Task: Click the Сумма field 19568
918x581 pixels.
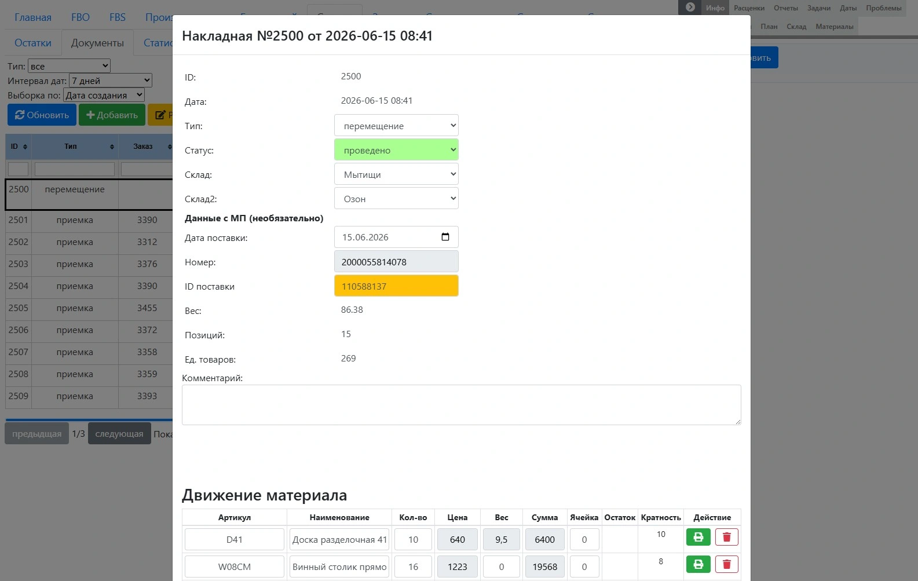Action: pyautogui.click(x=545, y=567)
